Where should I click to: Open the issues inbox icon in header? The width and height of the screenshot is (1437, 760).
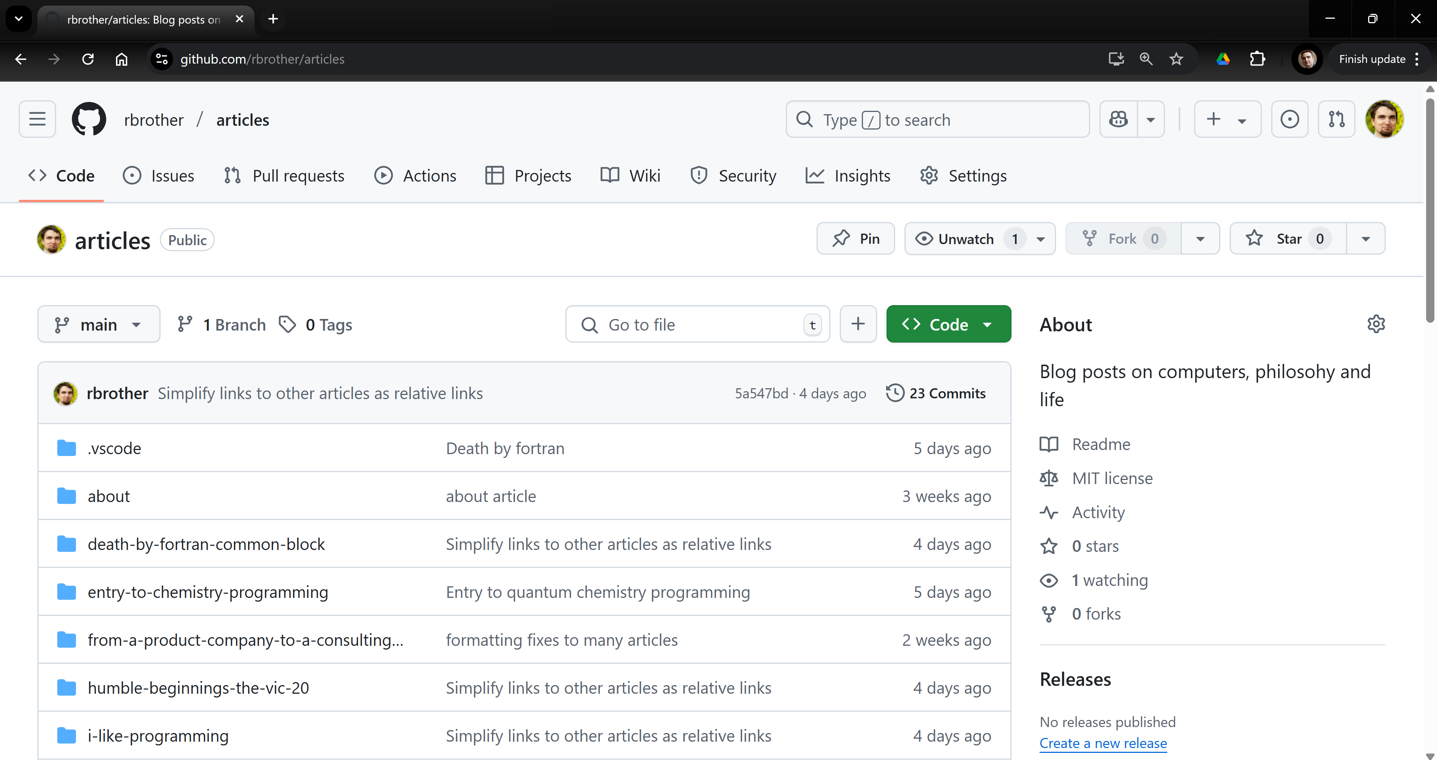coord(1289,119)
